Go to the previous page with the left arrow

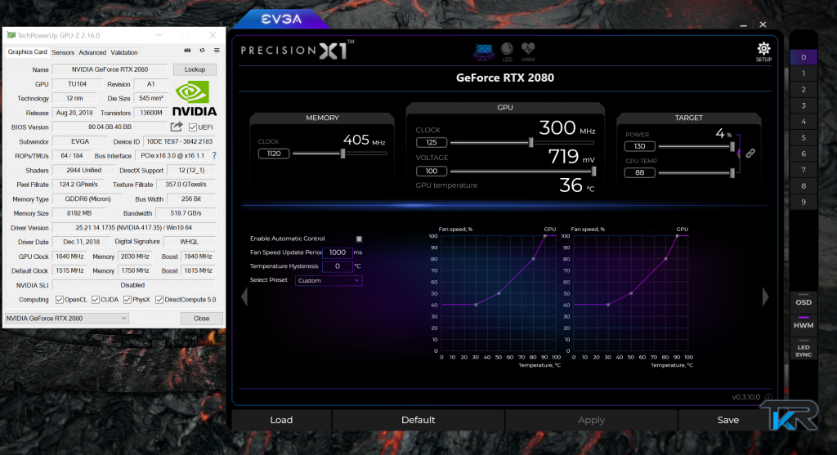[x=244, y=297]
